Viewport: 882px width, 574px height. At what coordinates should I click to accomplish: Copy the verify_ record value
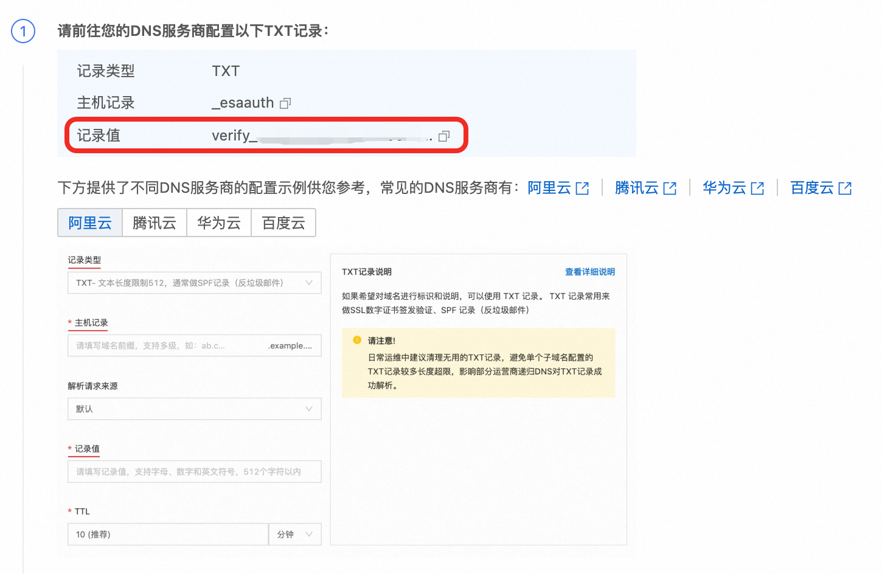[x=444, y=136]
